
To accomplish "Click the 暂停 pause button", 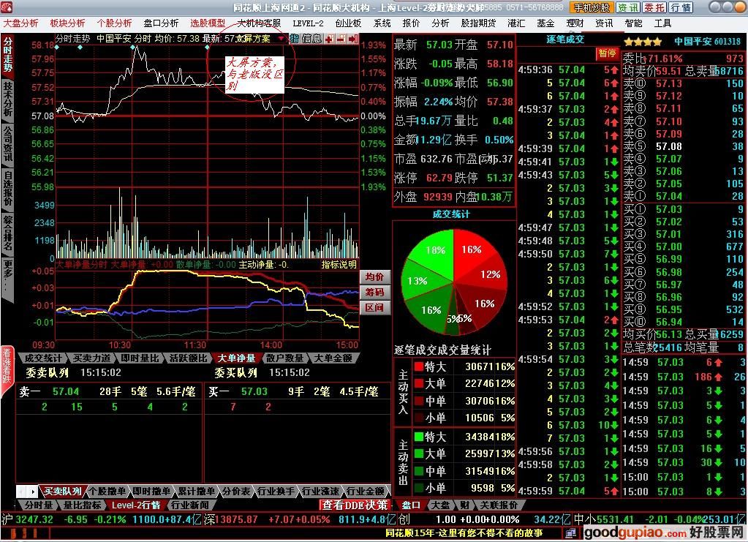I will [608, 53].
